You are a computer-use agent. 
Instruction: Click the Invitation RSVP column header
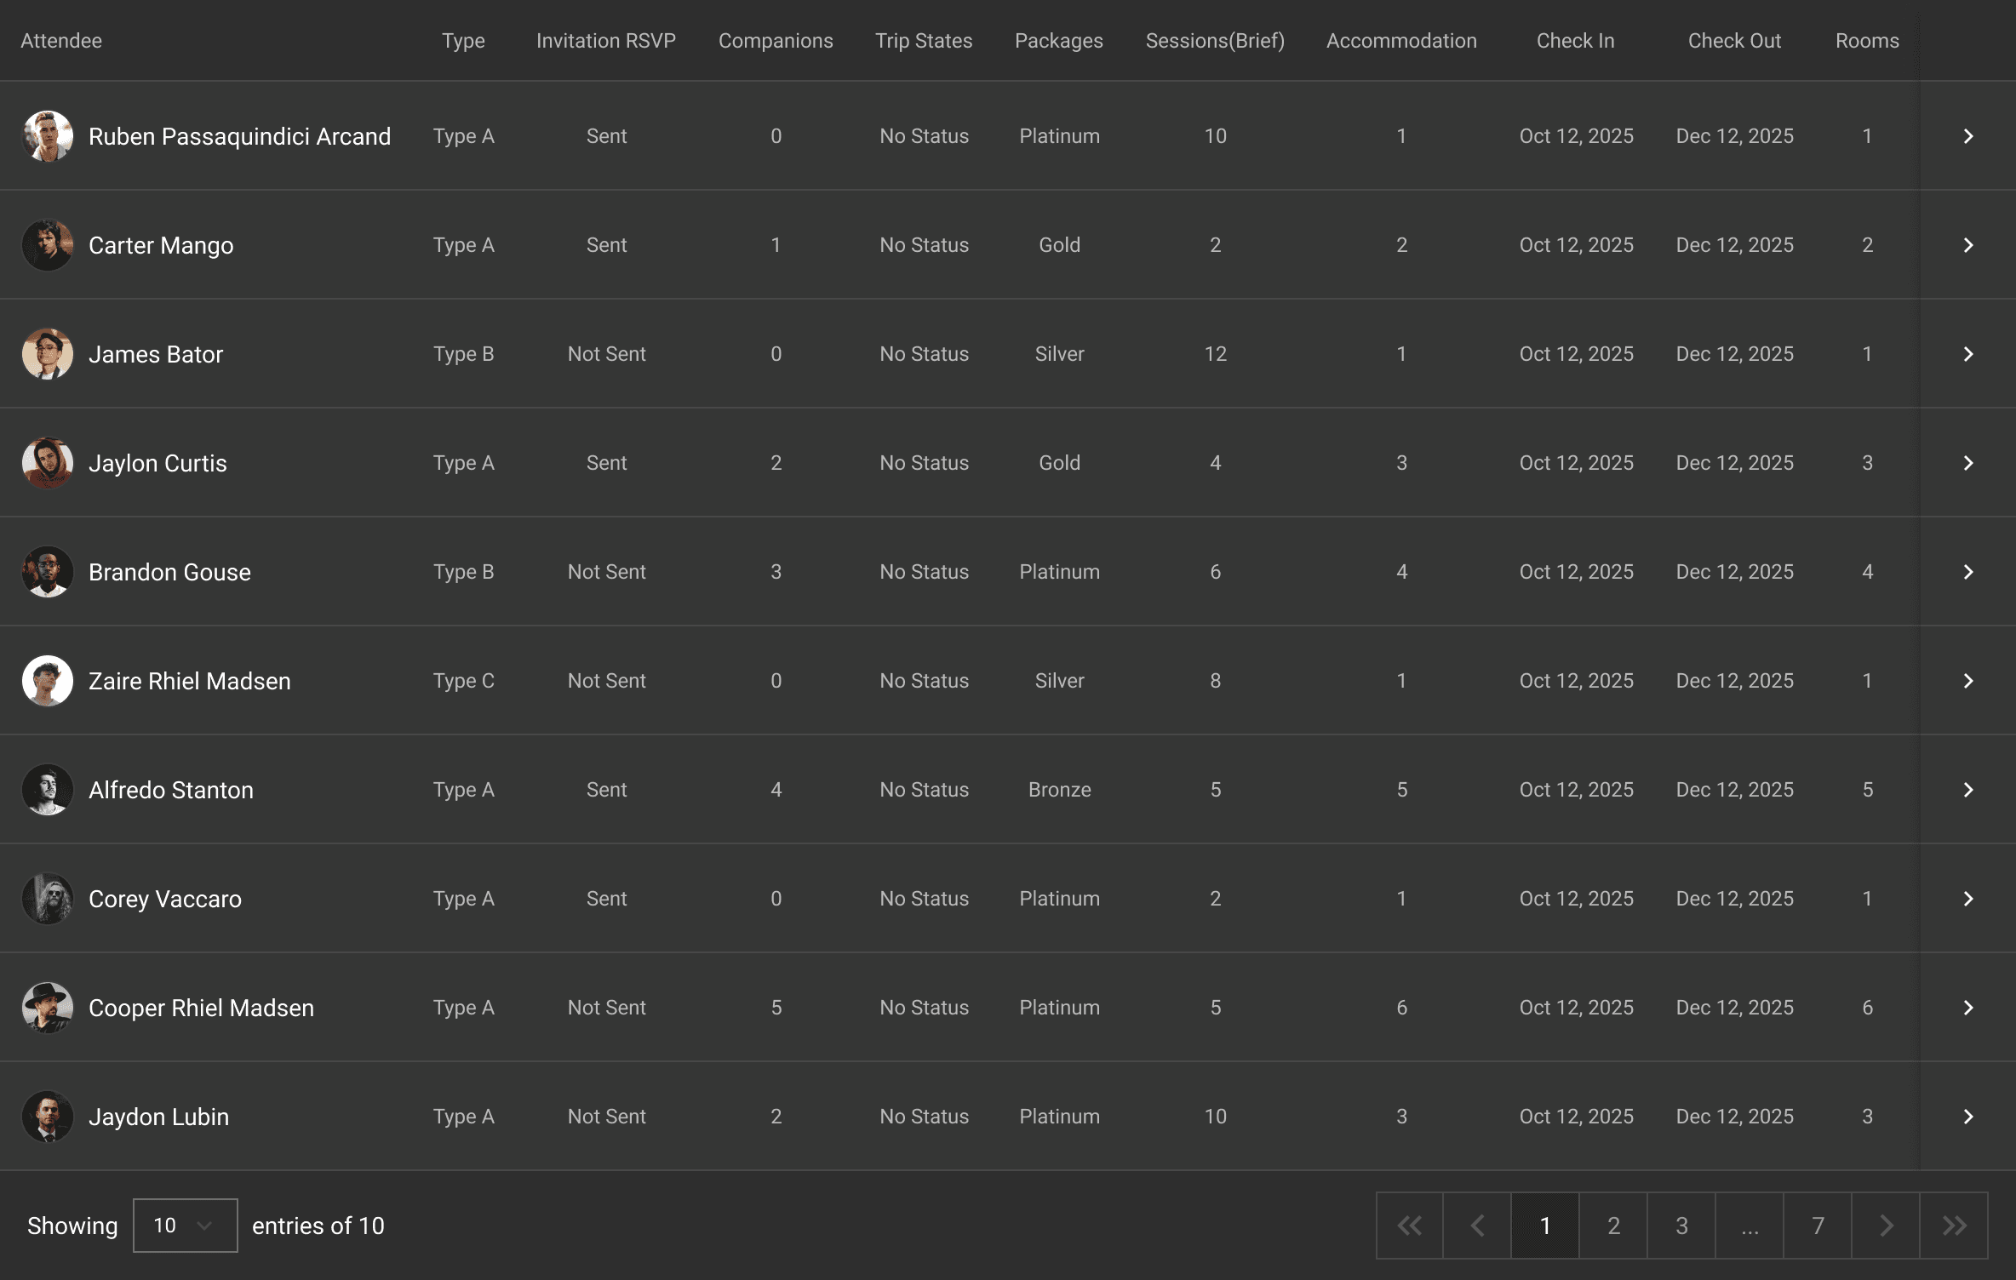(x=605, y=41)
